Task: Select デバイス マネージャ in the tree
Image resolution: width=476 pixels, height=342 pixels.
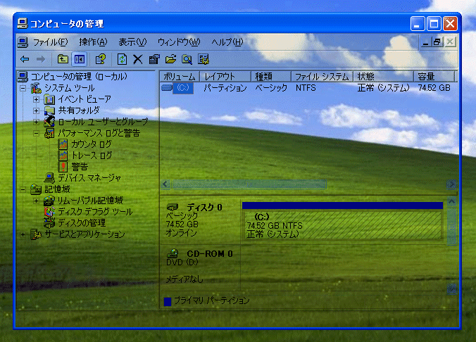Action: 89,178
